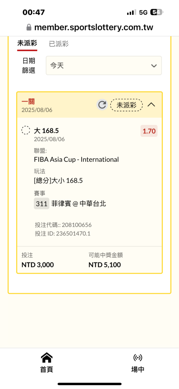This screenshot has width=179, height=389.
Task: Tap the 5G signal indicator in status bar
Action: [143, 12]
